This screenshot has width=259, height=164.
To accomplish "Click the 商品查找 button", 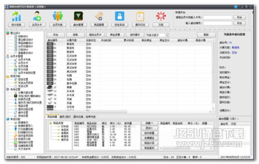I will pos(149,148).
